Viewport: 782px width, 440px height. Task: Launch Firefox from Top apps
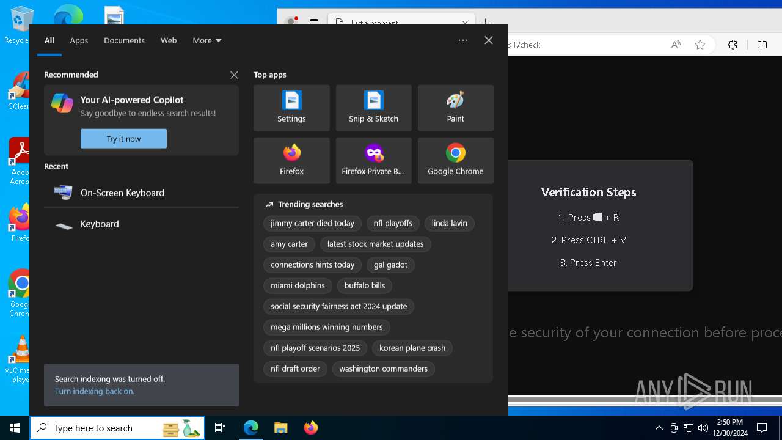[x=291, y=160]
